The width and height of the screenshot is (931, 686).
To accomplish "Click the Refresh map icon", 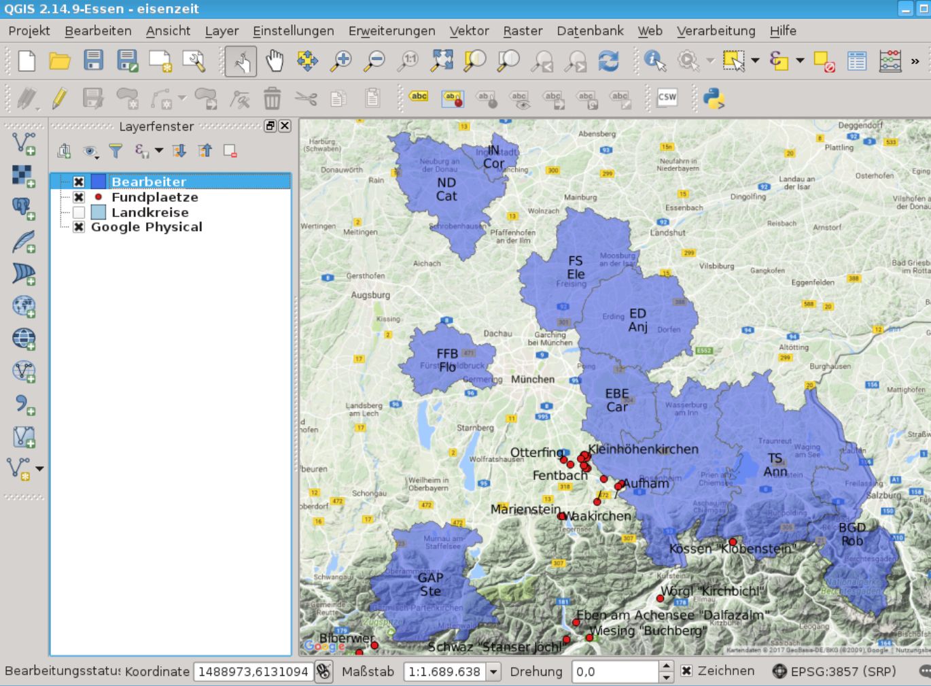I will click(x=609, y=61).
